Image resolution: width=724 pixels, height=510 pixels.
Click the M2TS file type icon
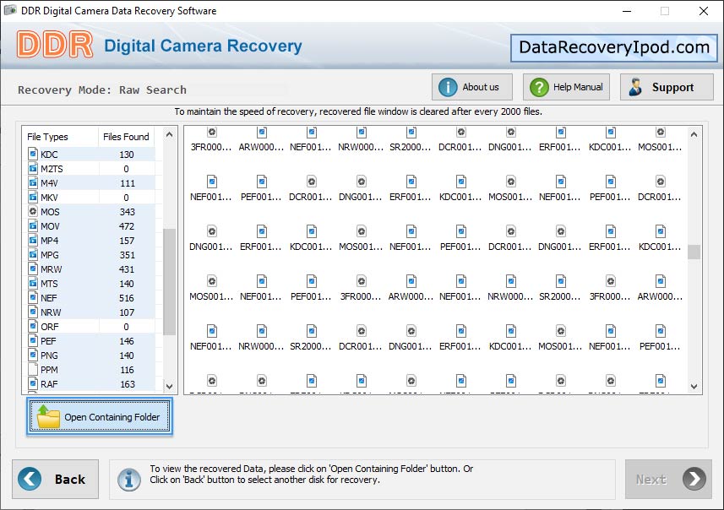pos(33,168)
